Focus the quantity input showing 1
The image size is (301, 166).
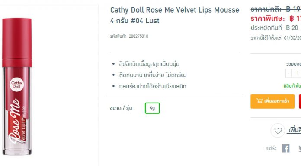[x=296, y=73]
